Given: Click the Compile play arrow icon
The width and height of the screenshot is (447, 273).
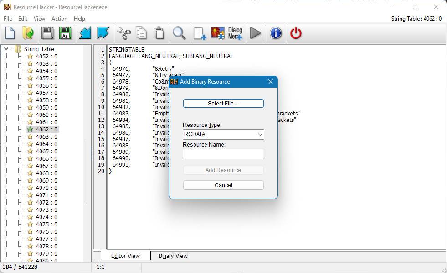Looking at the screenshot, I should (x=255, y=33).
